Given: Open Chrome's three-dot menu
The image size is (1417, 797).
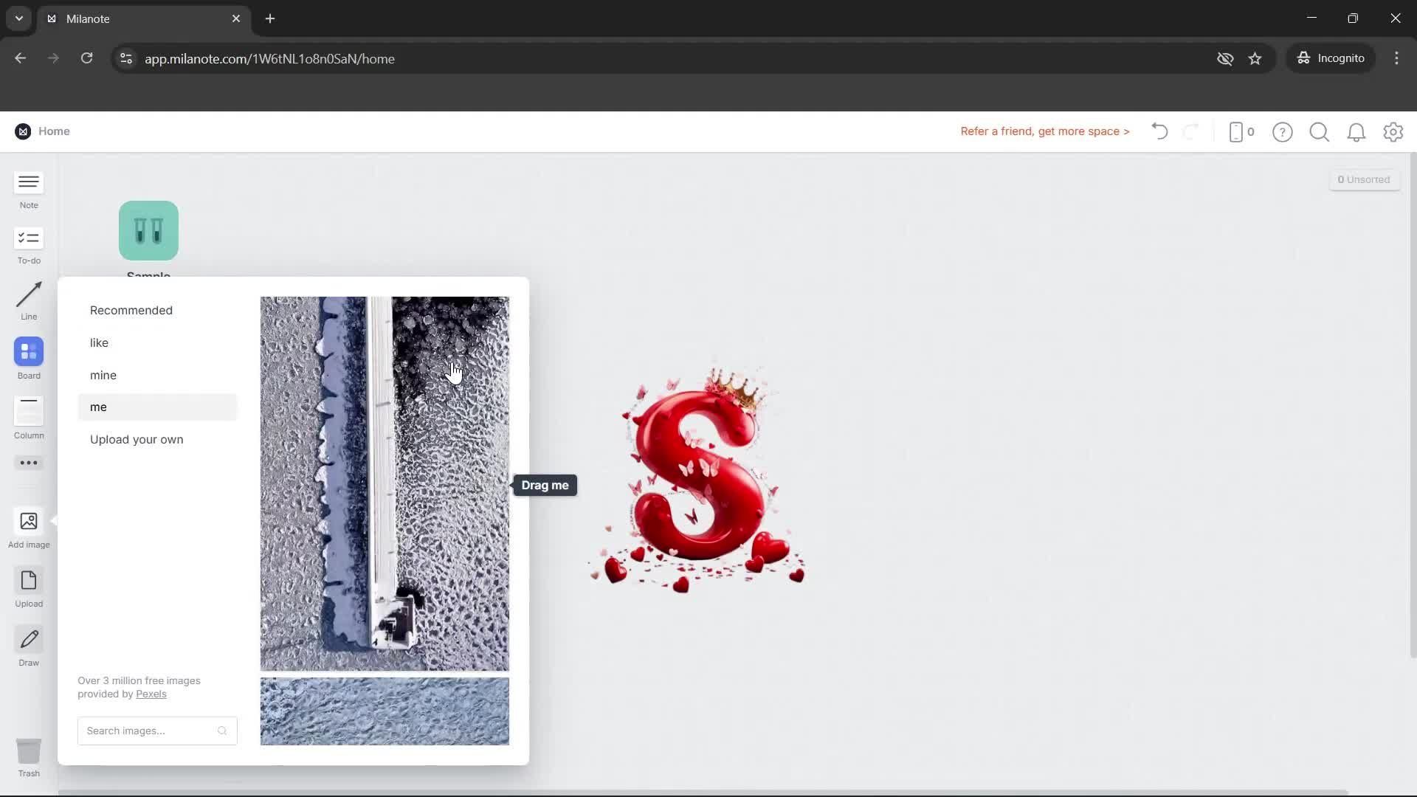Looking at the screenshot, I should [1397, 58].
